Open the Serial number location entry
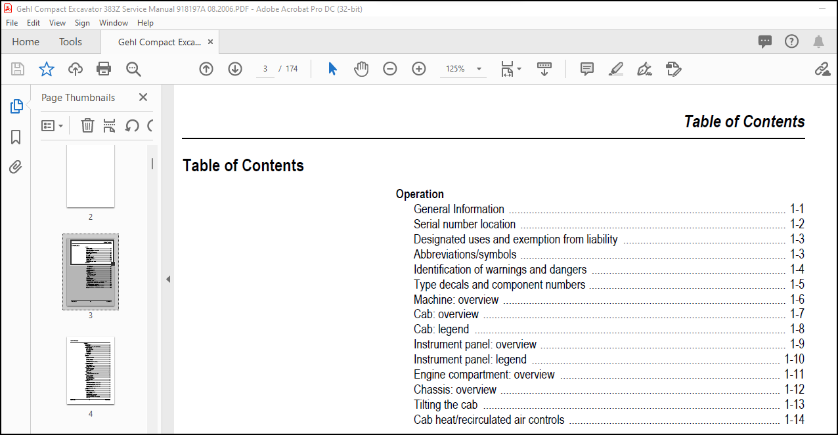Image resolution: width=838 pixels, height=435 pixels. coord(464,224)
